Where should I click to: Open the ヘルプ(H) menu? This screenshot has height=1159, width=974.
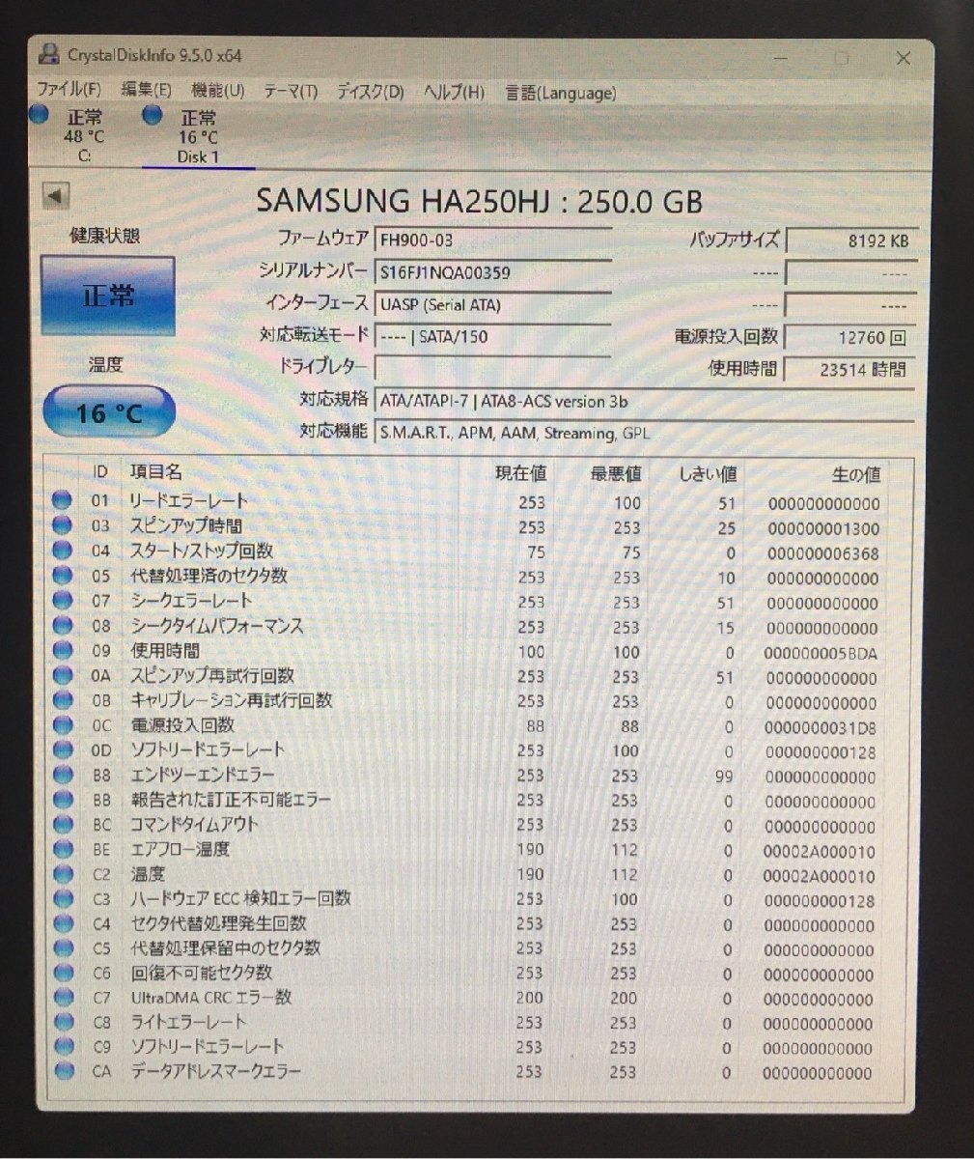[x=454, y=93]
